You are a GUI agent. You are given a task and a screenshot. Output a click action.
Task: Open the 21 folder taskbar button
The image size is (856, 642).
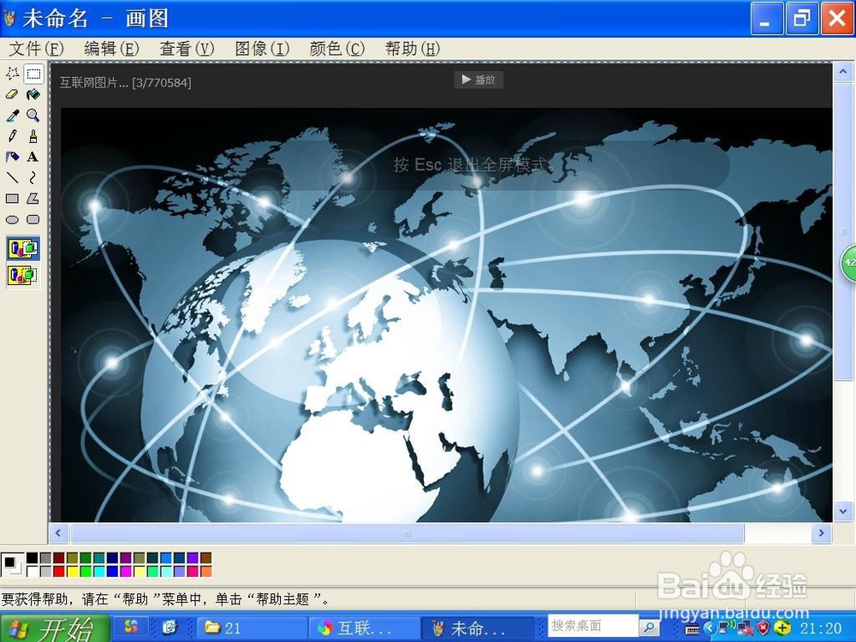[251, 628]
